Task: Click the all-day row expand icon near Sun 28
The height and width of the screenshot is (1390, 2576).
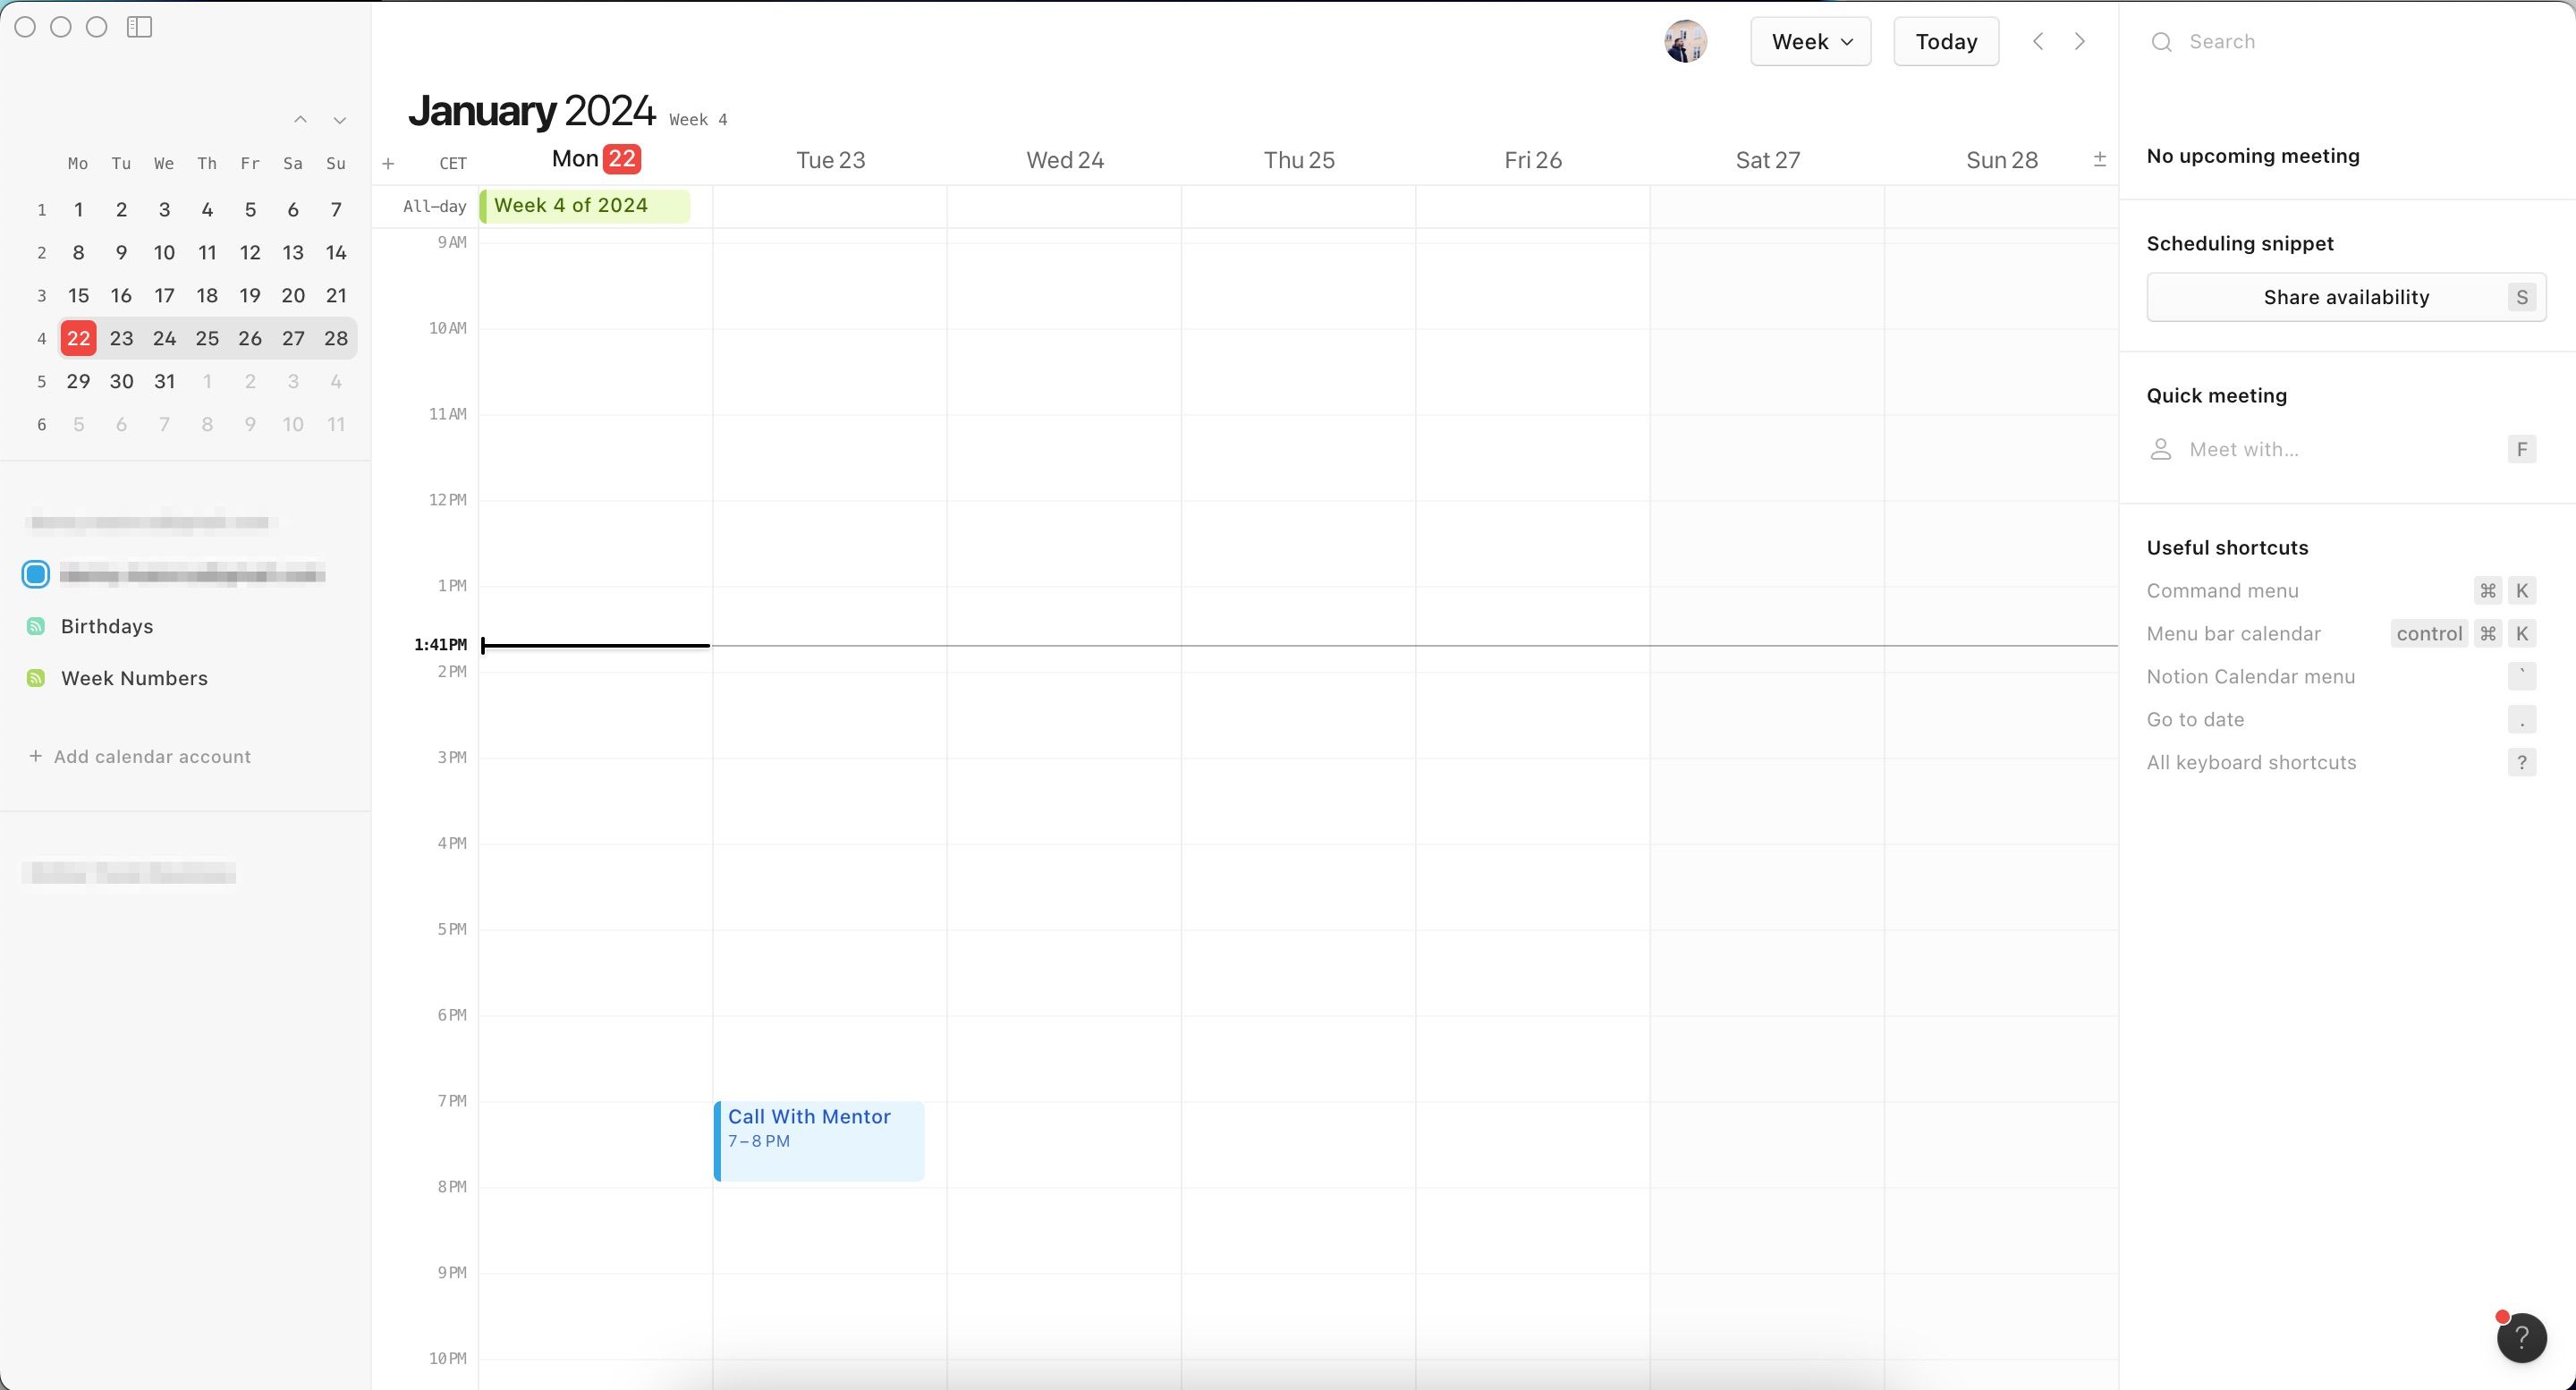Action: click(2099, 158)
